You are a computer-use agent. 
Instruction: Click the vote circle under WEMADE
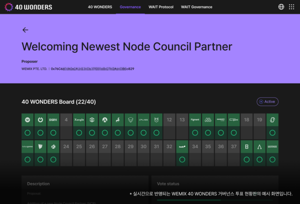click(272, 159)
